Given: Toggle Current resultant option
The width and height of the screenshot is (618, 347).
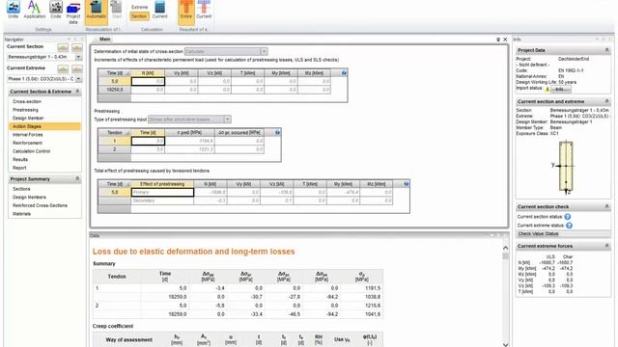Looking at the screenshot, I should (204, 10).
